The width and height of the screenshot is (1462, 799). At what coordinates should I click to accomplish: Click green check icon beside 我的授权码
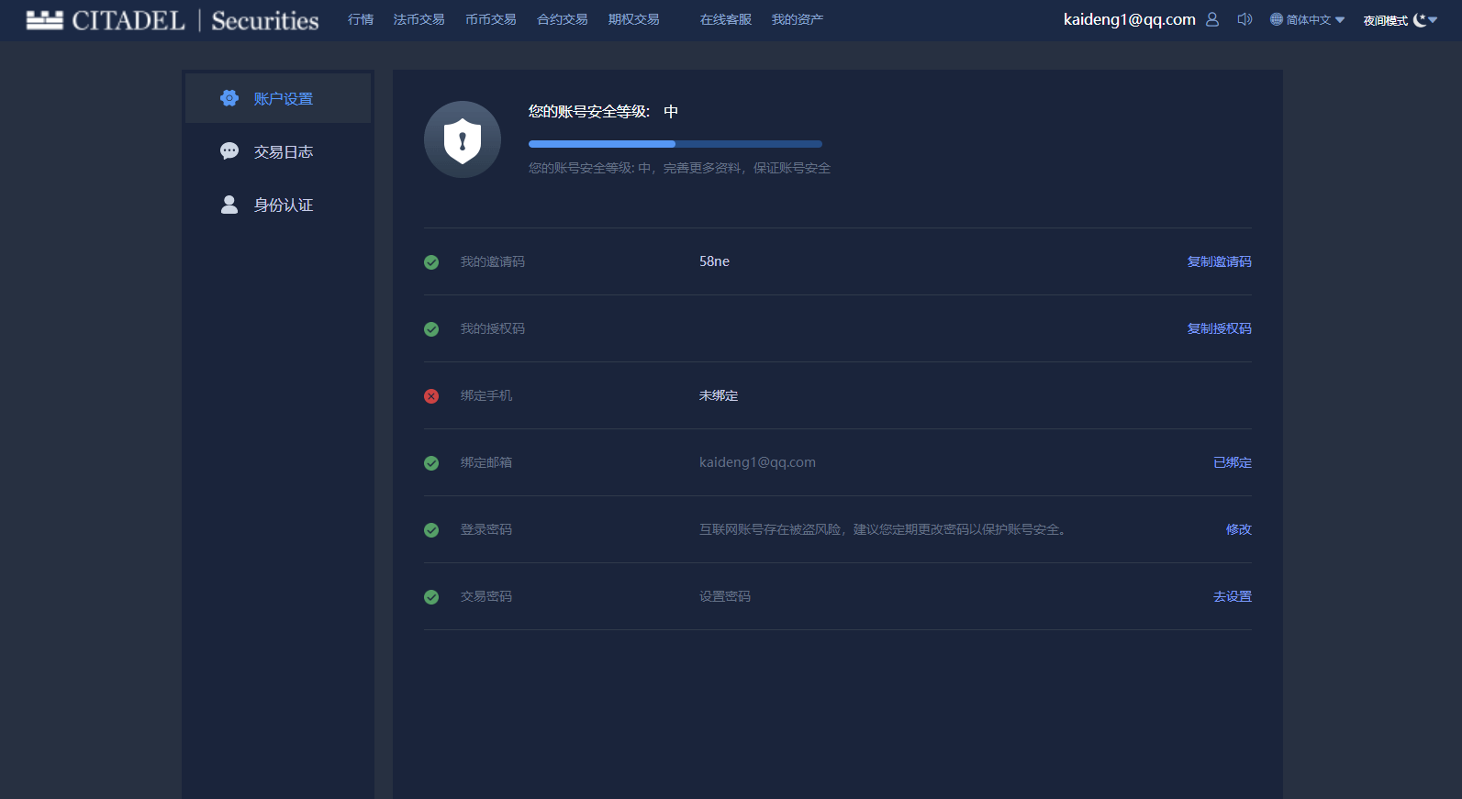431,329
